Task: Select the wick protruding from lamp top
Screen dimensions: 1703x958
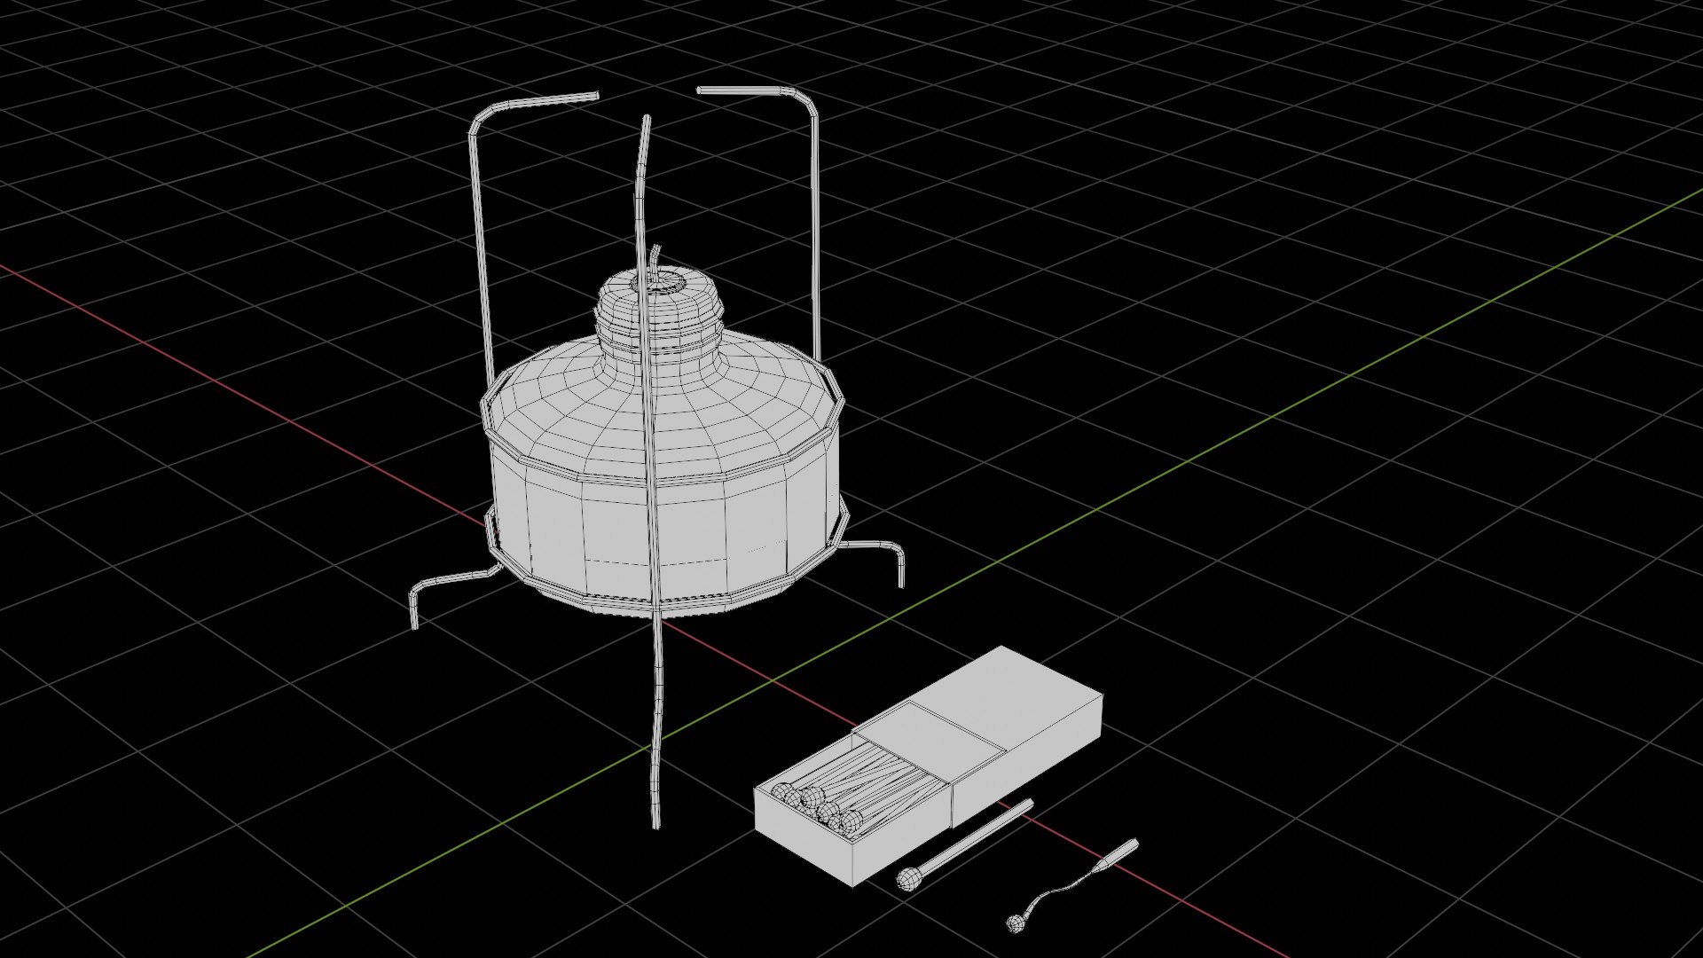Action: point(655,257)
